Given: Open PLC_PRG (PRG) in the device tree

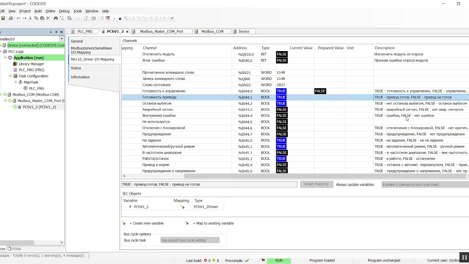Looking at the screenshot, I should point(31,70).
